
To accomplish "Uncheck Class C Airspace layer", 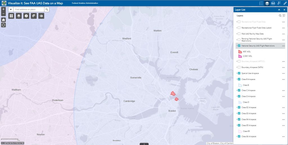I will [239, 90].
